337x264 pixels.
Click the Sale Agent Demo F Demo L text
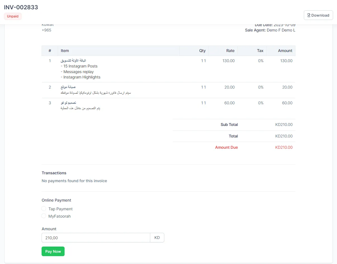pos(270,30)
